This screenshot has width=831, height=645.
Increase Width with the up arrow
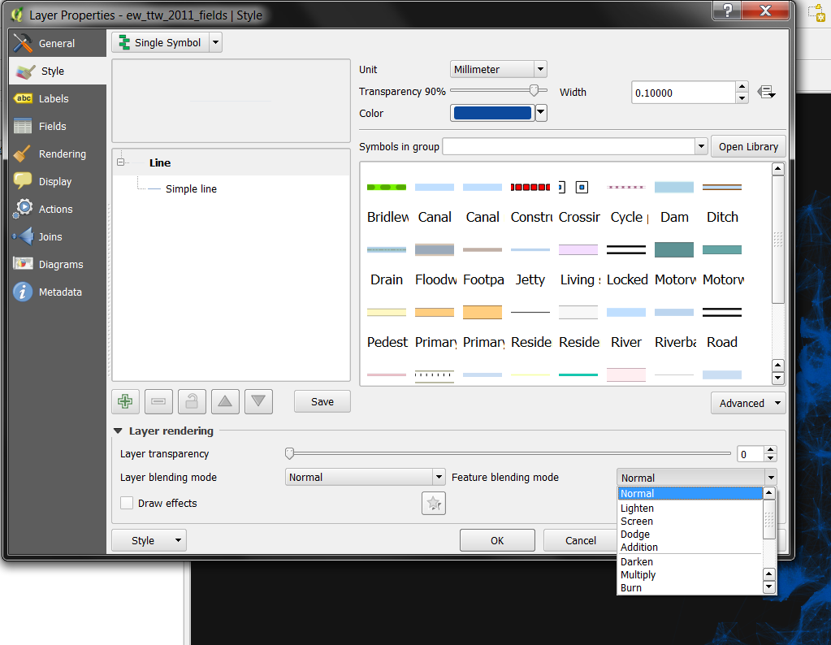pos(742,87)
